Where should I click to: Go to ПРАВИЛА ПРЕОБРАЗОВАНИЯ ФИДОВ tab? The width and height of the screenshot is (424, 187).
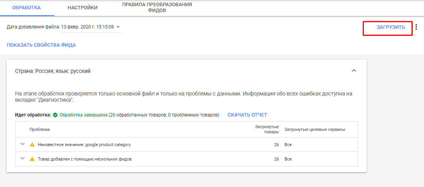pos(157,7)
